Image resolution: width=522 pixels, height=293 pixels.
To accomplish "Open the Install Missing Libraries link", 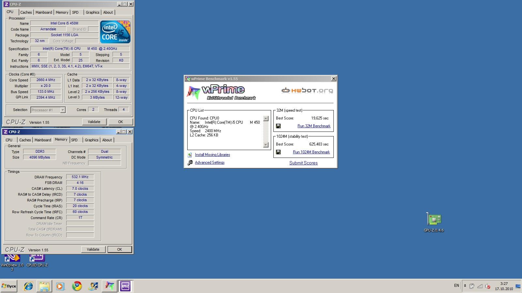I will point(212,155).
